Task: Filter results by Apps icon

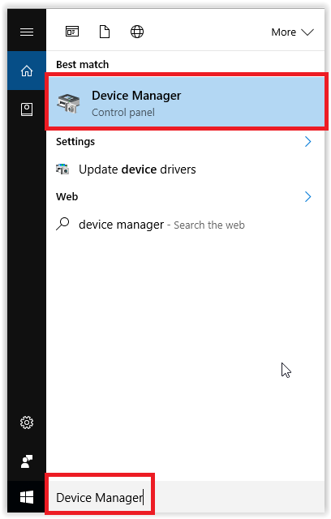Action: point(72,32)
